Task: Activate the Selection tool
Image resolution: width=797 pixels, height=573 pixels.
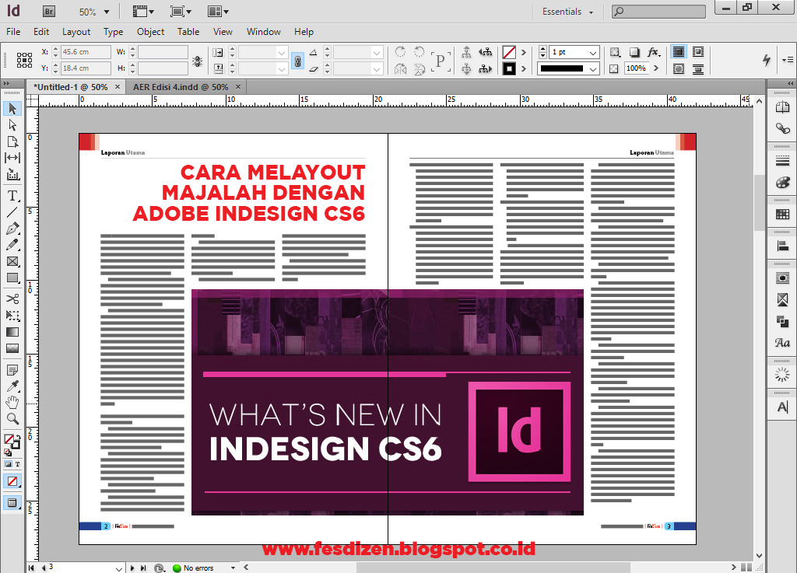Action: (x=12, y=109)
